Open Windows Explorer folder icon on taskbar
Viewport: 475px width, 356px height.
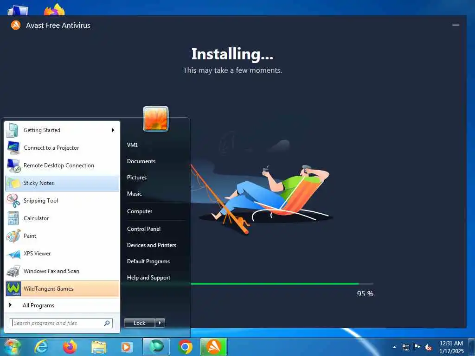pyautogui.click(x=99, y=347)
